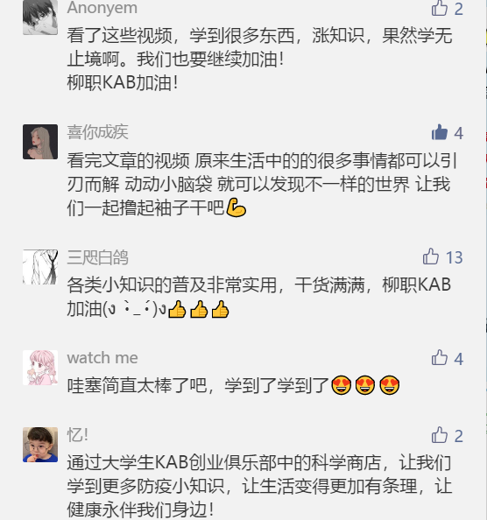487x520 pixels.
Task: Like Anonyem's comment with the thumbs-up
Action: pos(440,8)
